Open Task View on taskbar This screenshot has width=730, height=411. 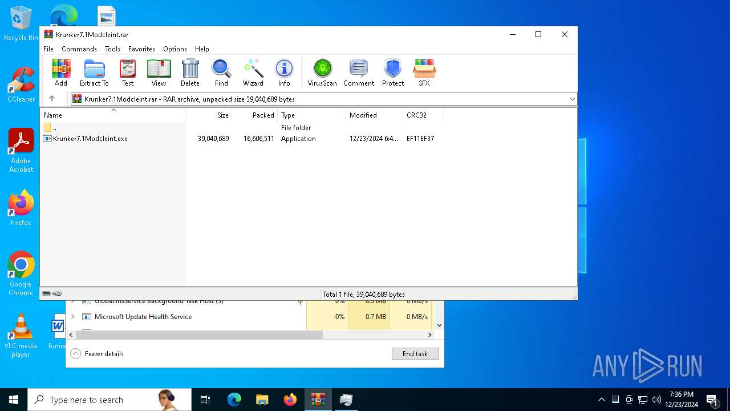(205, 400)
